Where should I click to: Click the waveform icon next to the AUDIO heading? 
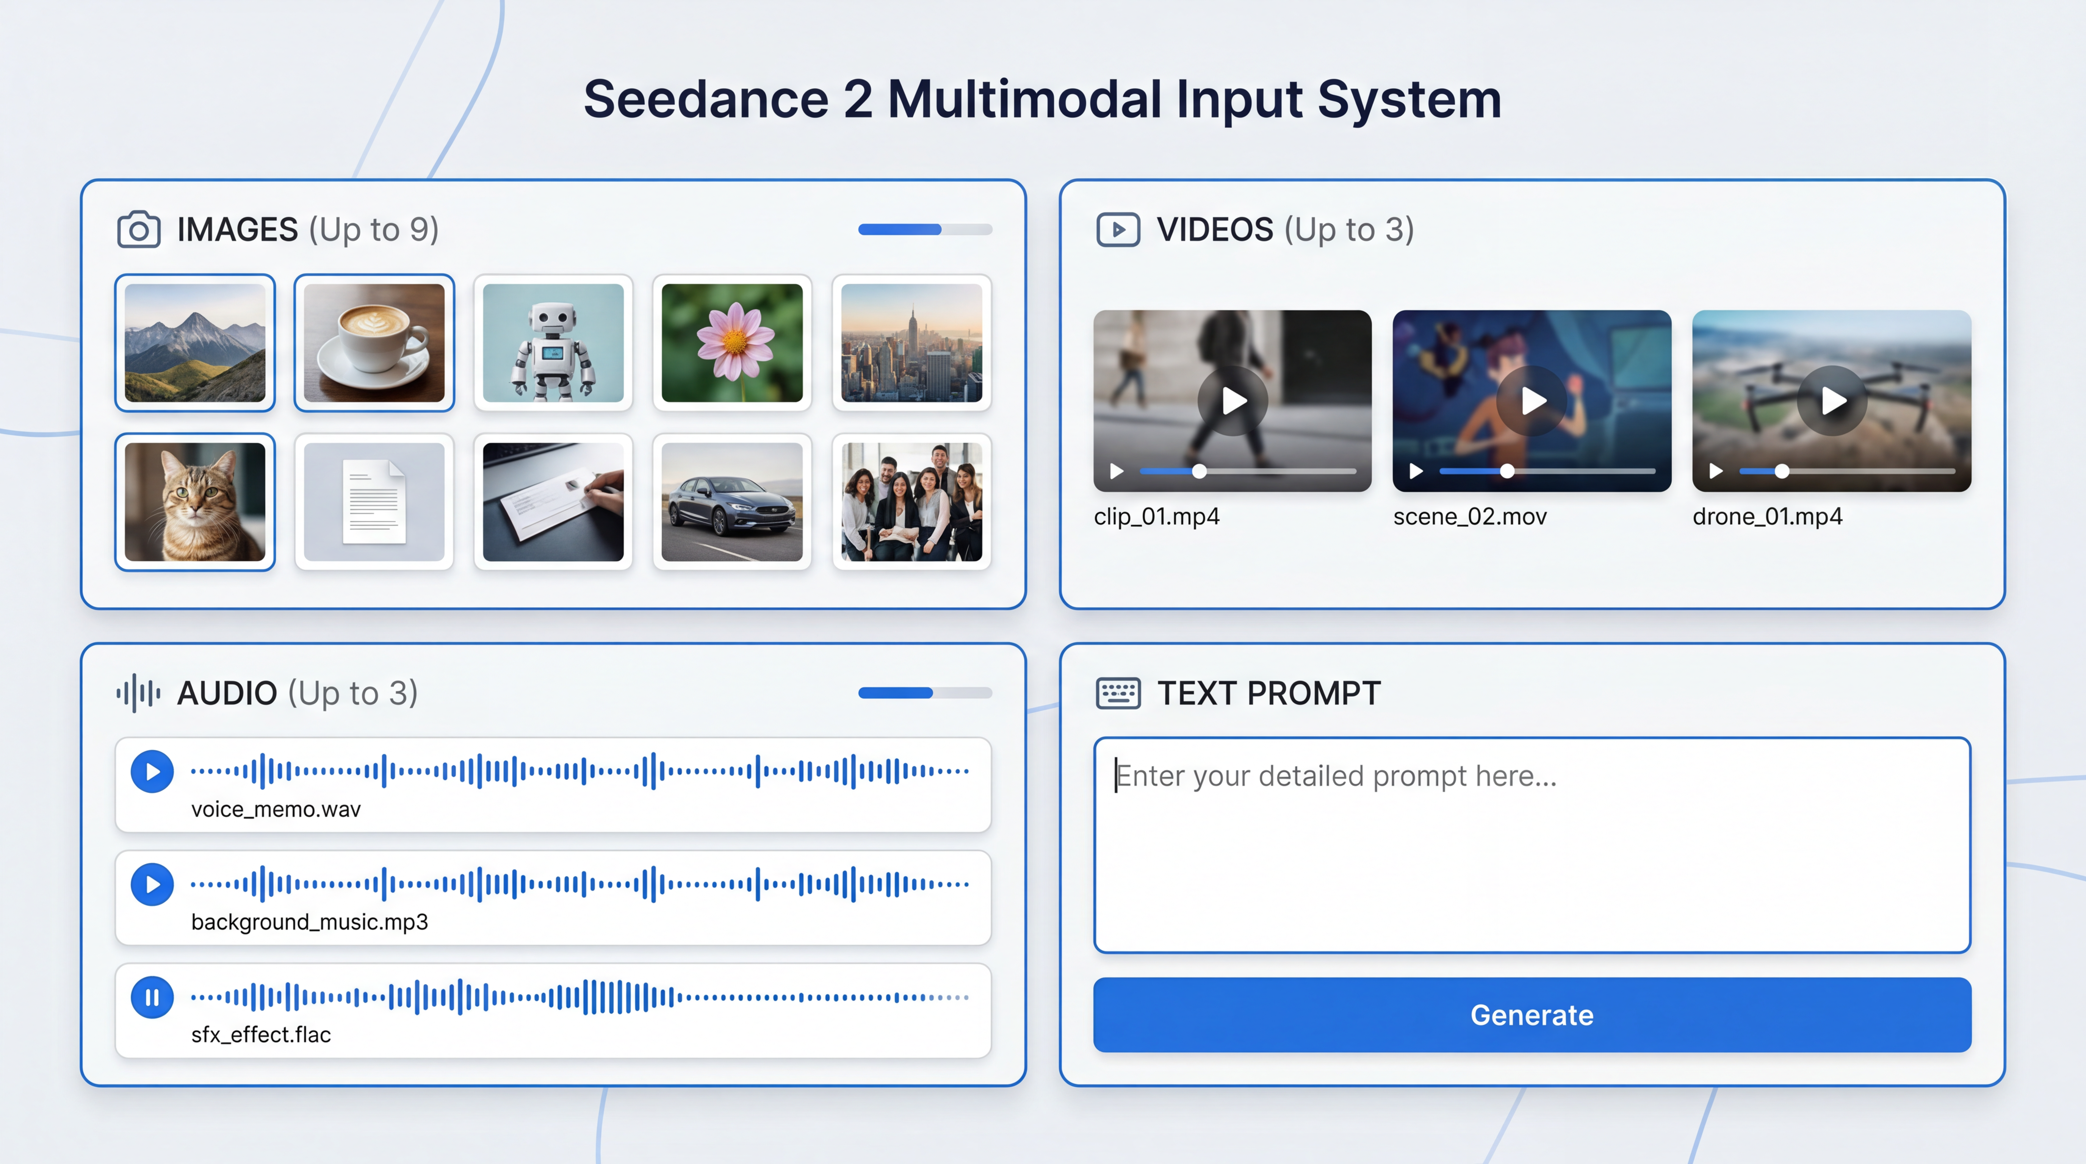pos(138,693)
